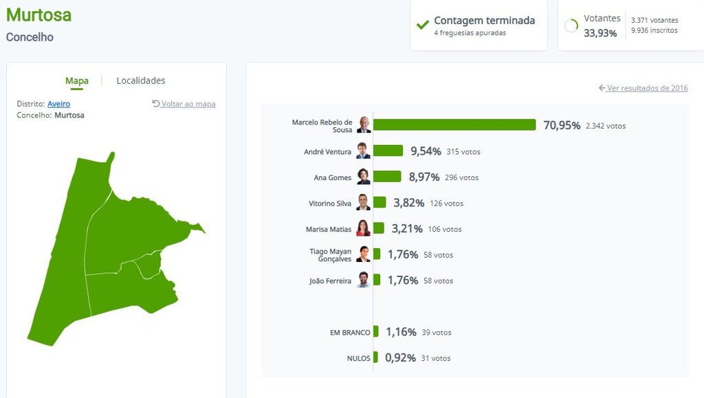Select Vitorino Silva's candidate photo
Screen dimensions: 704x398
pos(363,203)
